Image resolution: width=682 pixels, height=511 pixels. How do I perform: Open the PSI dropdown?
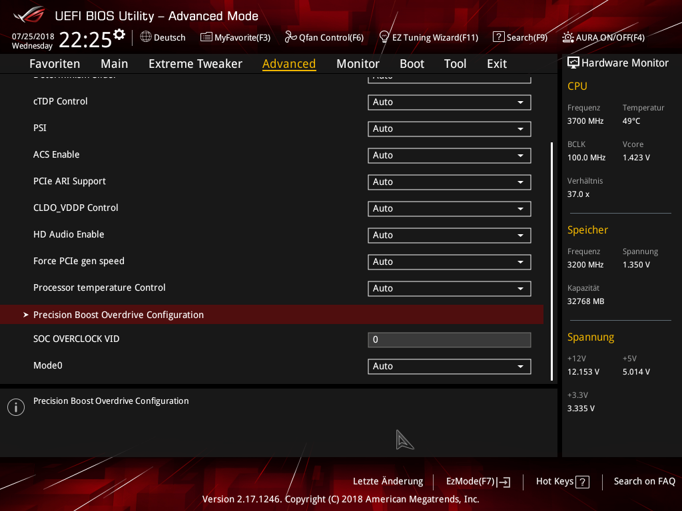(450, 129)
